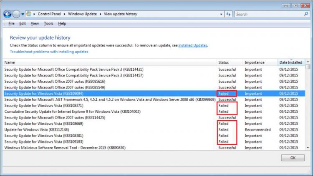Select Security Update for Windows Vista (KB3108371)
The image size is (313, 176).
click(154, 106)
